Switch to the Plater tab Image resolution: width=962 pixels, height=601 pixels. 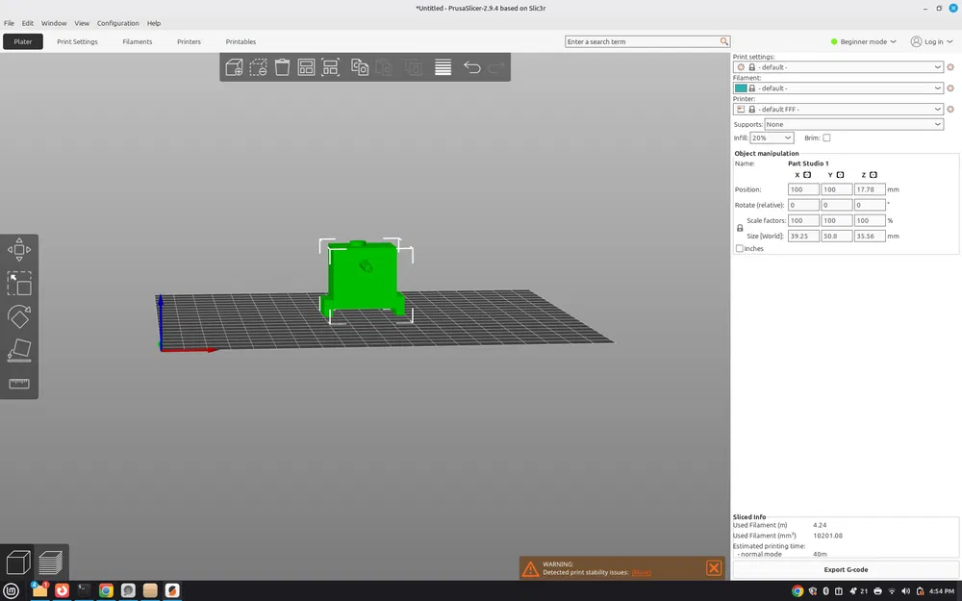(x=23, y=41)
